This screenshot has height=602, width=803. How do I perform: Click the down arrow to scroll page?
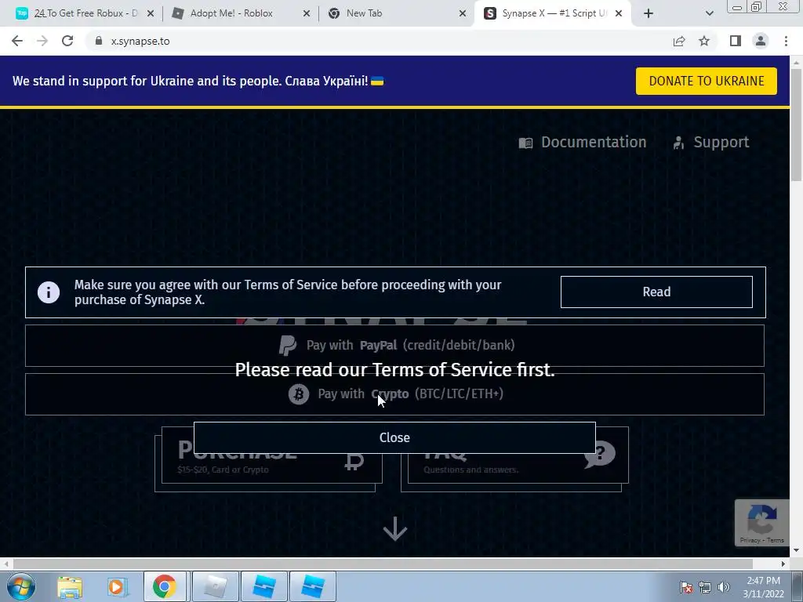(395, 529)
